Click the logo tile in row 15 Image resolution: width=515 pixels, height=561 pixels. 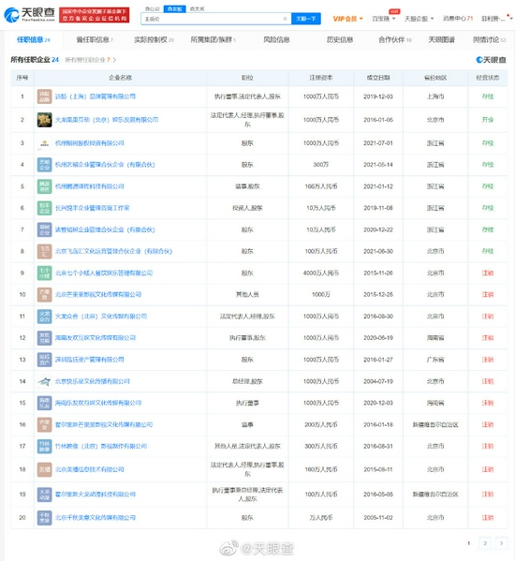[44, 403]
